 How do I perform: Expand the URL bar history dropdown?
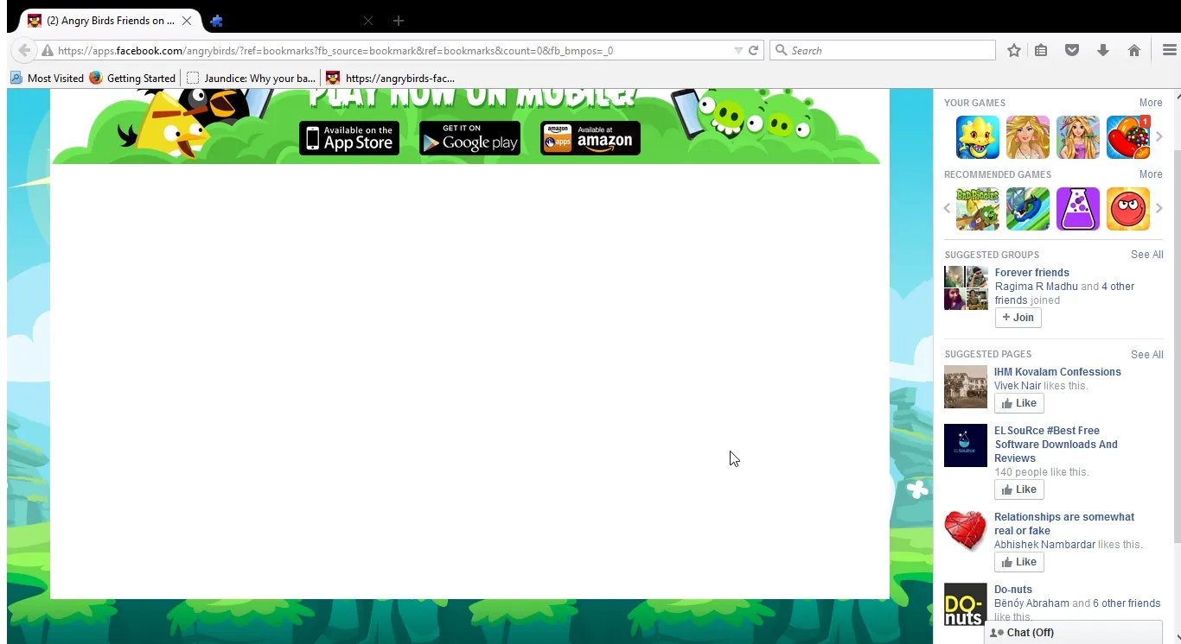[738, 51]
